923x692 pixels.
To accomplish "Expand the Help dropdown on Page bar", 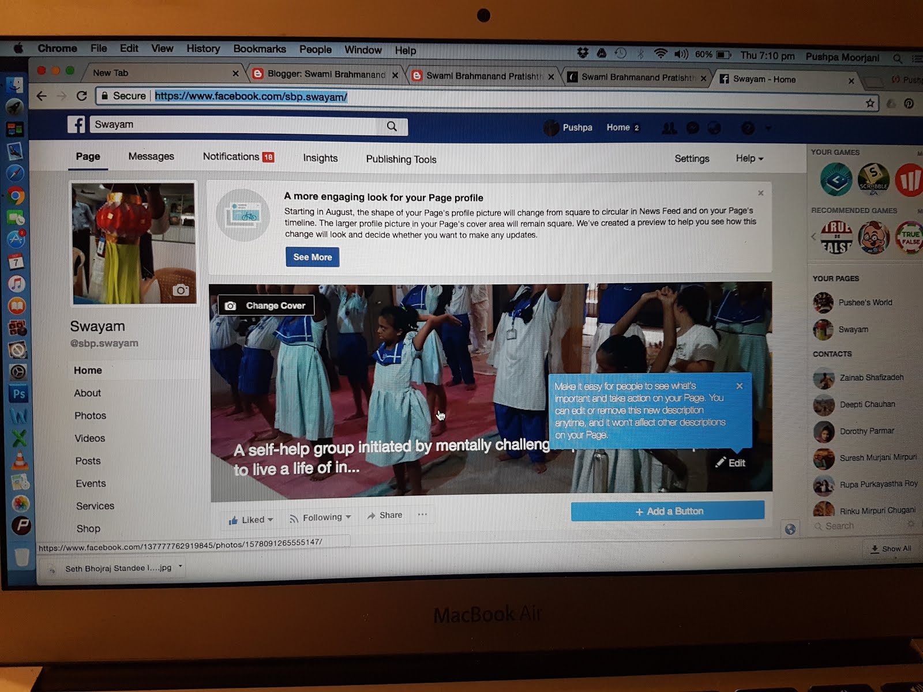I will tap(749, 158).
